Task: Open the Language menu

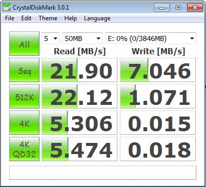Action: 97,18
